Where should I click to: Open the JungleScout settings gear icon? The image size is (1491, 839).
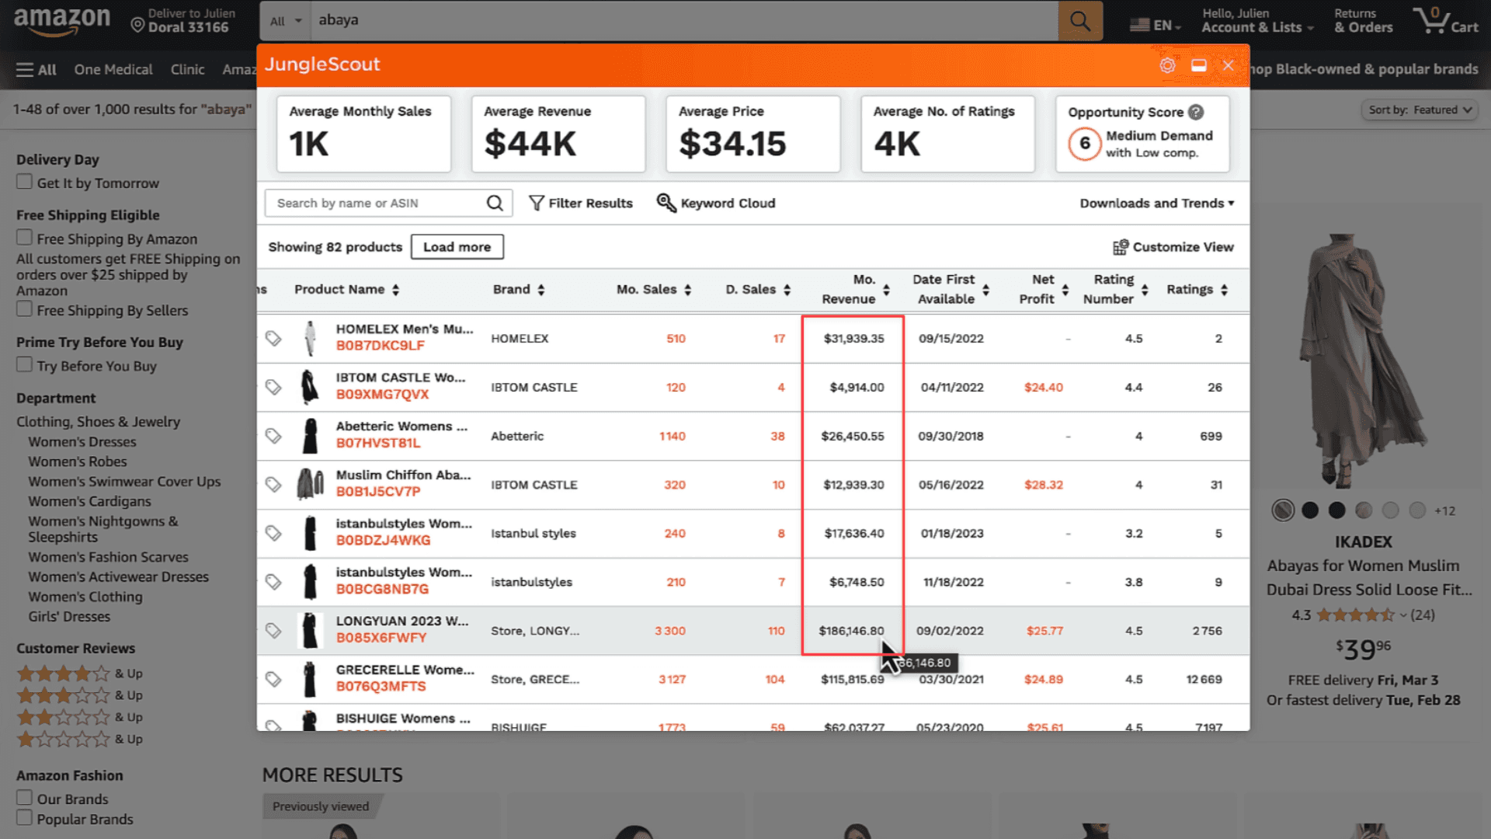(x=1167, y=65)
